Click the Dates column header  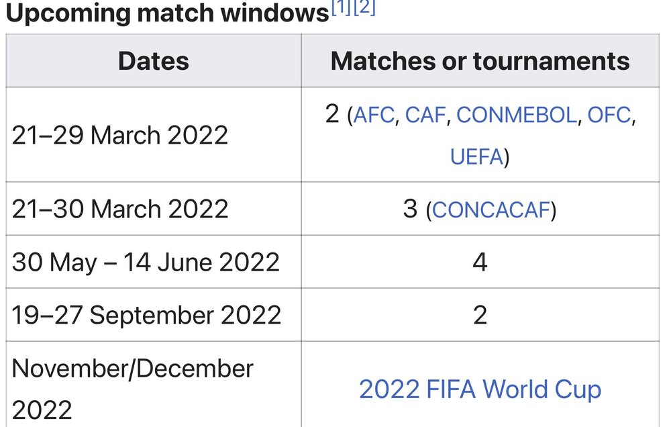pos(153,61)
